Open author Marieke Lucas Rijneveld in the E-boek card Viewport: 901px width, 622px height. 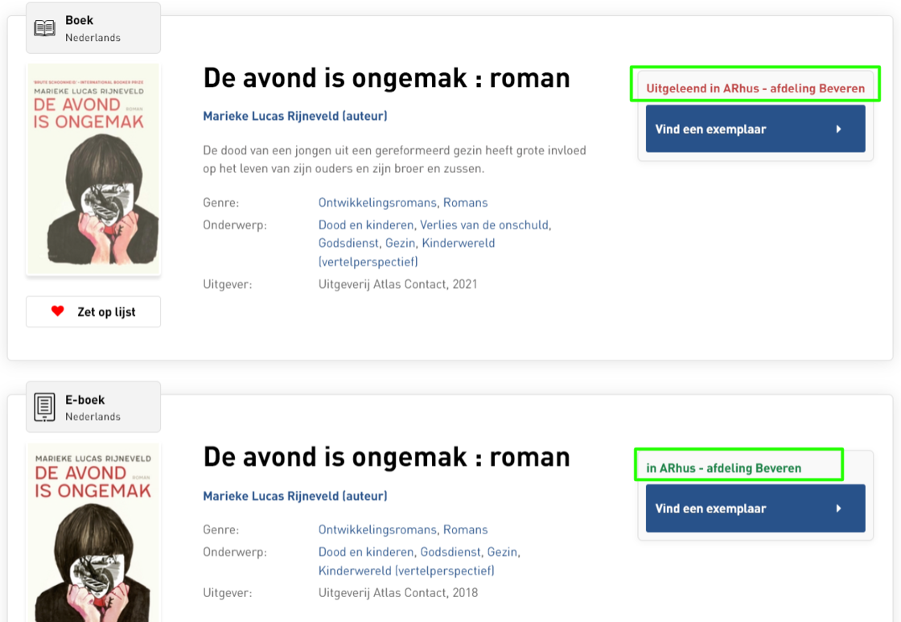point(295,496)
